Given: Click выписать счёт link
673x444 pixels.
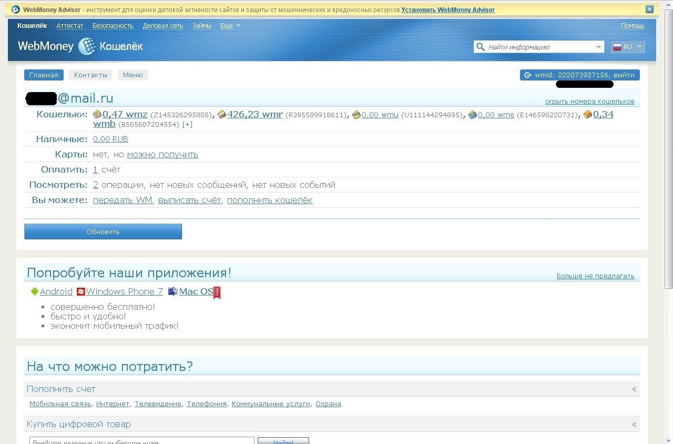Looking at the screenshot, I should [x=190, y=200].
